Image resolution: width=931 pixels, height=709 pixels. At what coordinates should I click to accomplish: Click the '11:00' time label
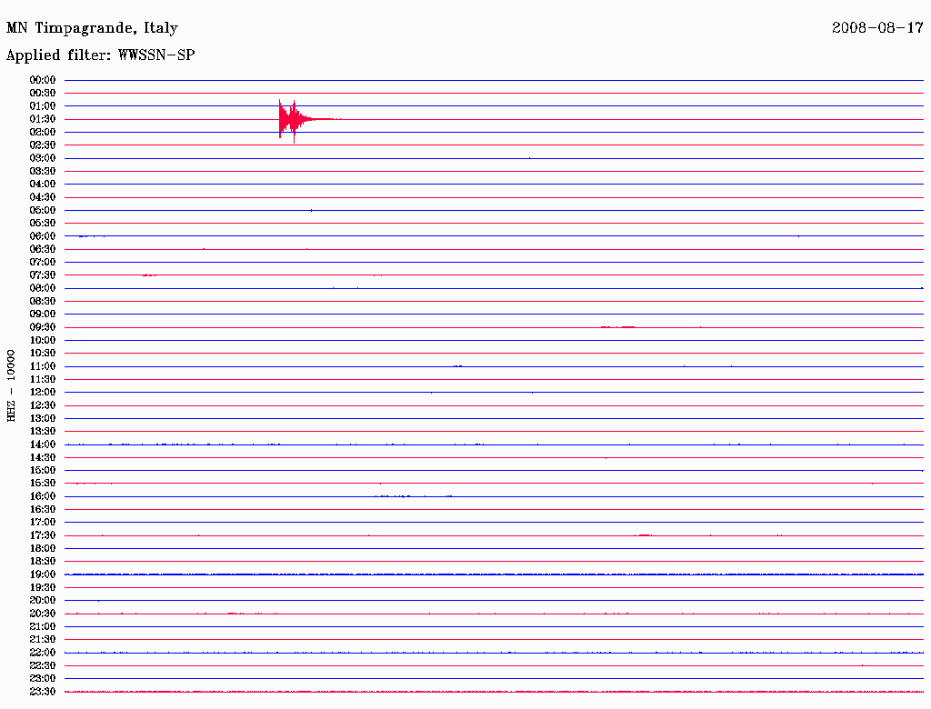point(43,366)
